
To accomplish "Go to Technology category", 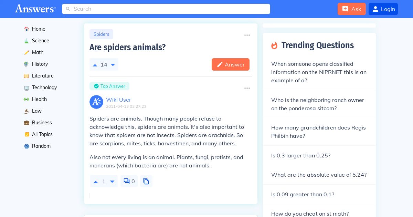I will pyautogui.click(x=44, y=87).
